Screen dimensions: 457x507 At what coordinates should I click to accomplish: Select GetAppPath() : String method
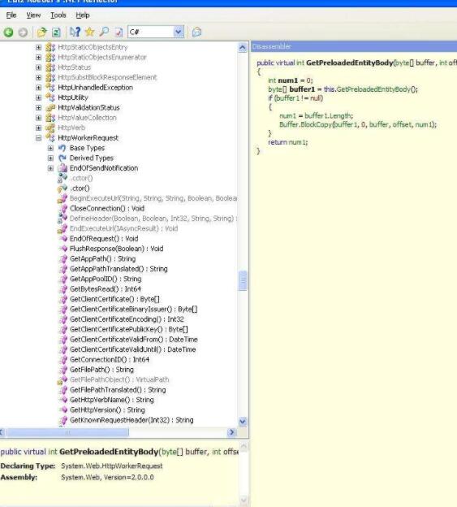[103, 258]
